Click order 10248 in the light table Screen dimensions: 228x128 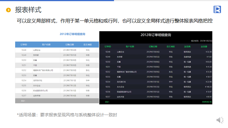24,50
